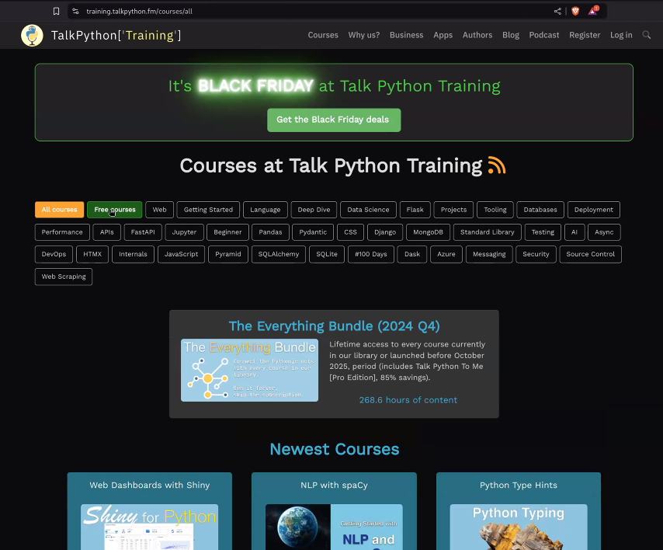The width and height of the screenshot is (663, 550).
Task: Choose the Testing tag
Action: point(543,232)
